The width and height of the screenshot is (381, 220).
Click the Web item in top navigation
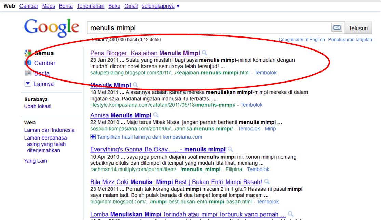(9, 6)
